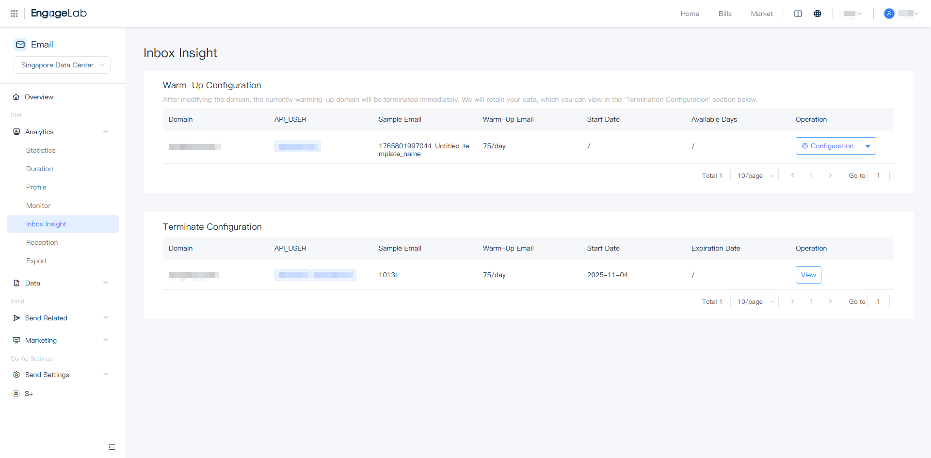The width and height of the screenshot is (931, 458).
Task: Open the app grid launcher icon
Action: [14, 14]
